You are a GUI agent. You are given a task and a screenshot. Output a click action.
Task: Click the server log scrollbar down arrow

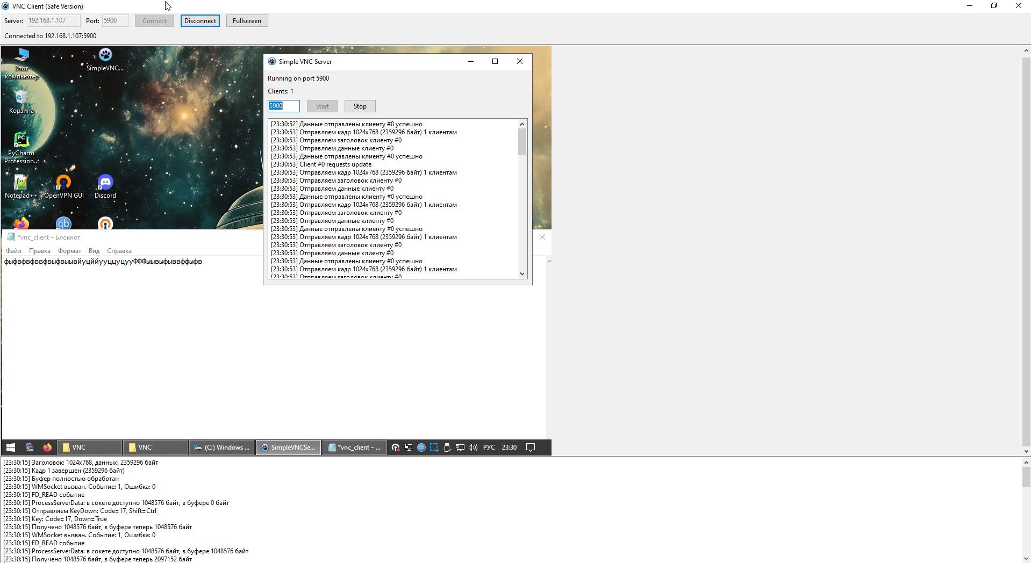pyautogui.click(x=522, y=274)
